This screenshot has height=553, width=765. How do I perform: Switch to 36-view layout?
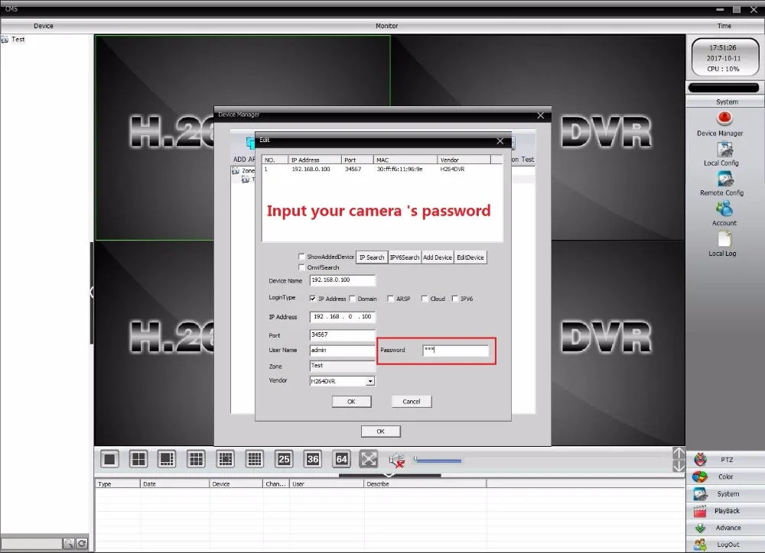[313, 459]
